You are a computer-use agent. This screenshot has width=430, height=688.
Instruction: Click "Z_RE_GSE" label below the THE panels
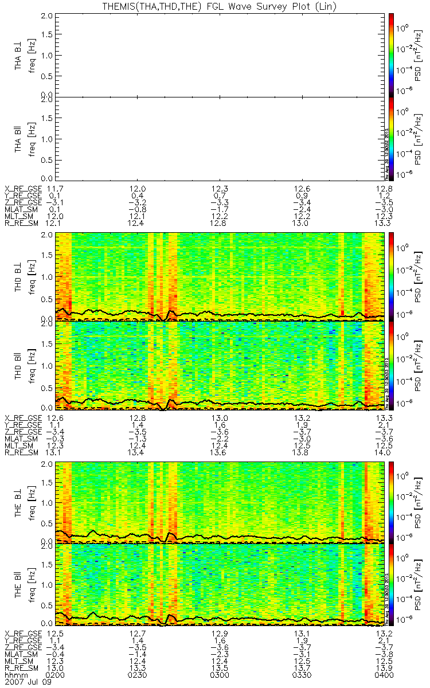pos(23,647)
